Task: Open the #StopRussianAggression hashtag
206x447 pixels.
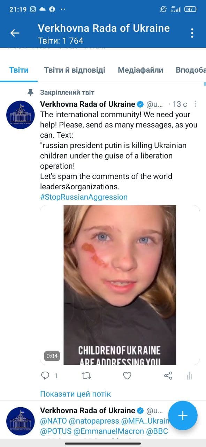Action: 84,197
